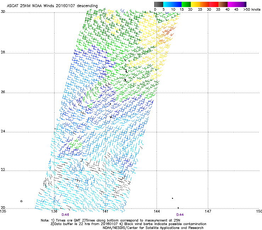Click the latitude label 28
The width and height of the screenshot is (262, 230).
(3, 52)
